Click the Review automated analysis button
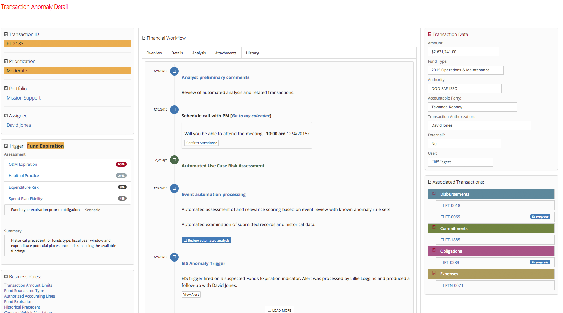This screenshot has height=313, width=563. coord(206,240)
